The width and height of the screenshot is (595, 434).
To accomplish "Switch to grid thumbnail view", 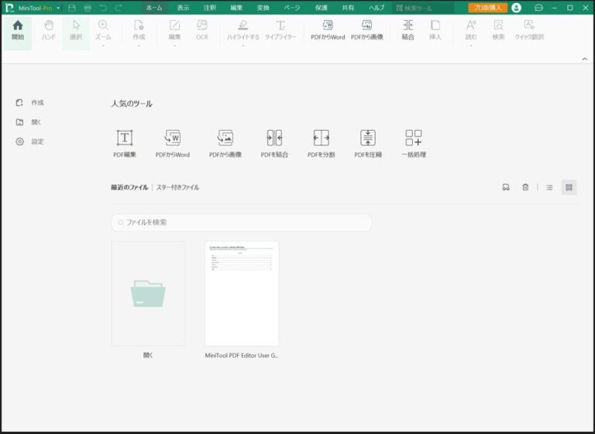I will tap(569, 187).
